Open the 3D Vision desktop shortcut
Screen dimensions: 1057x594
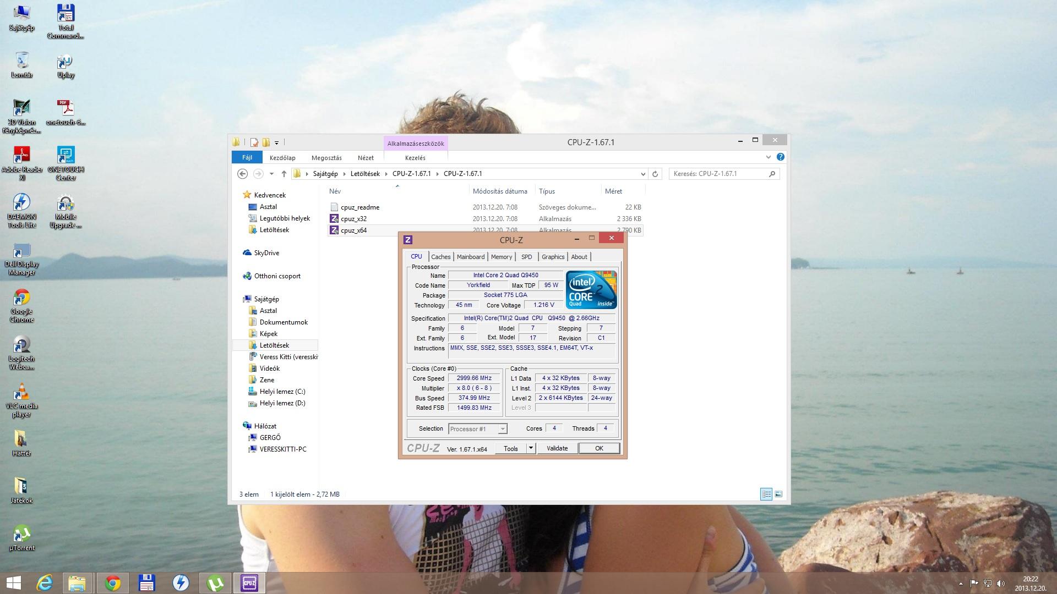(21, 116)
